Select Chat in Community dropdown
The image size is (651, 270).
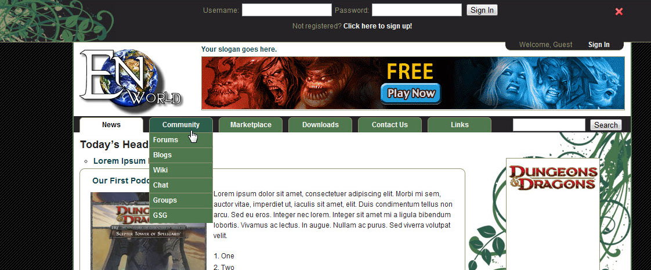[x=181, y=185]
